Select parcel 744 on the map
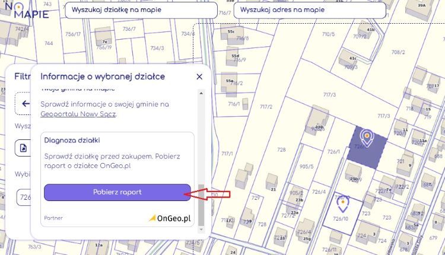Screen dimensions: 445x255 [49, 43]
